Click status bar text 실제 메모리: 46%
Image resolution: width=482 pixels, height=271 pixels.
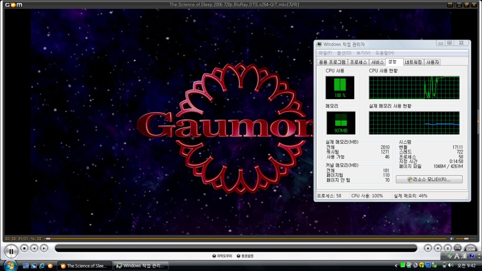(x=410, y=196)
